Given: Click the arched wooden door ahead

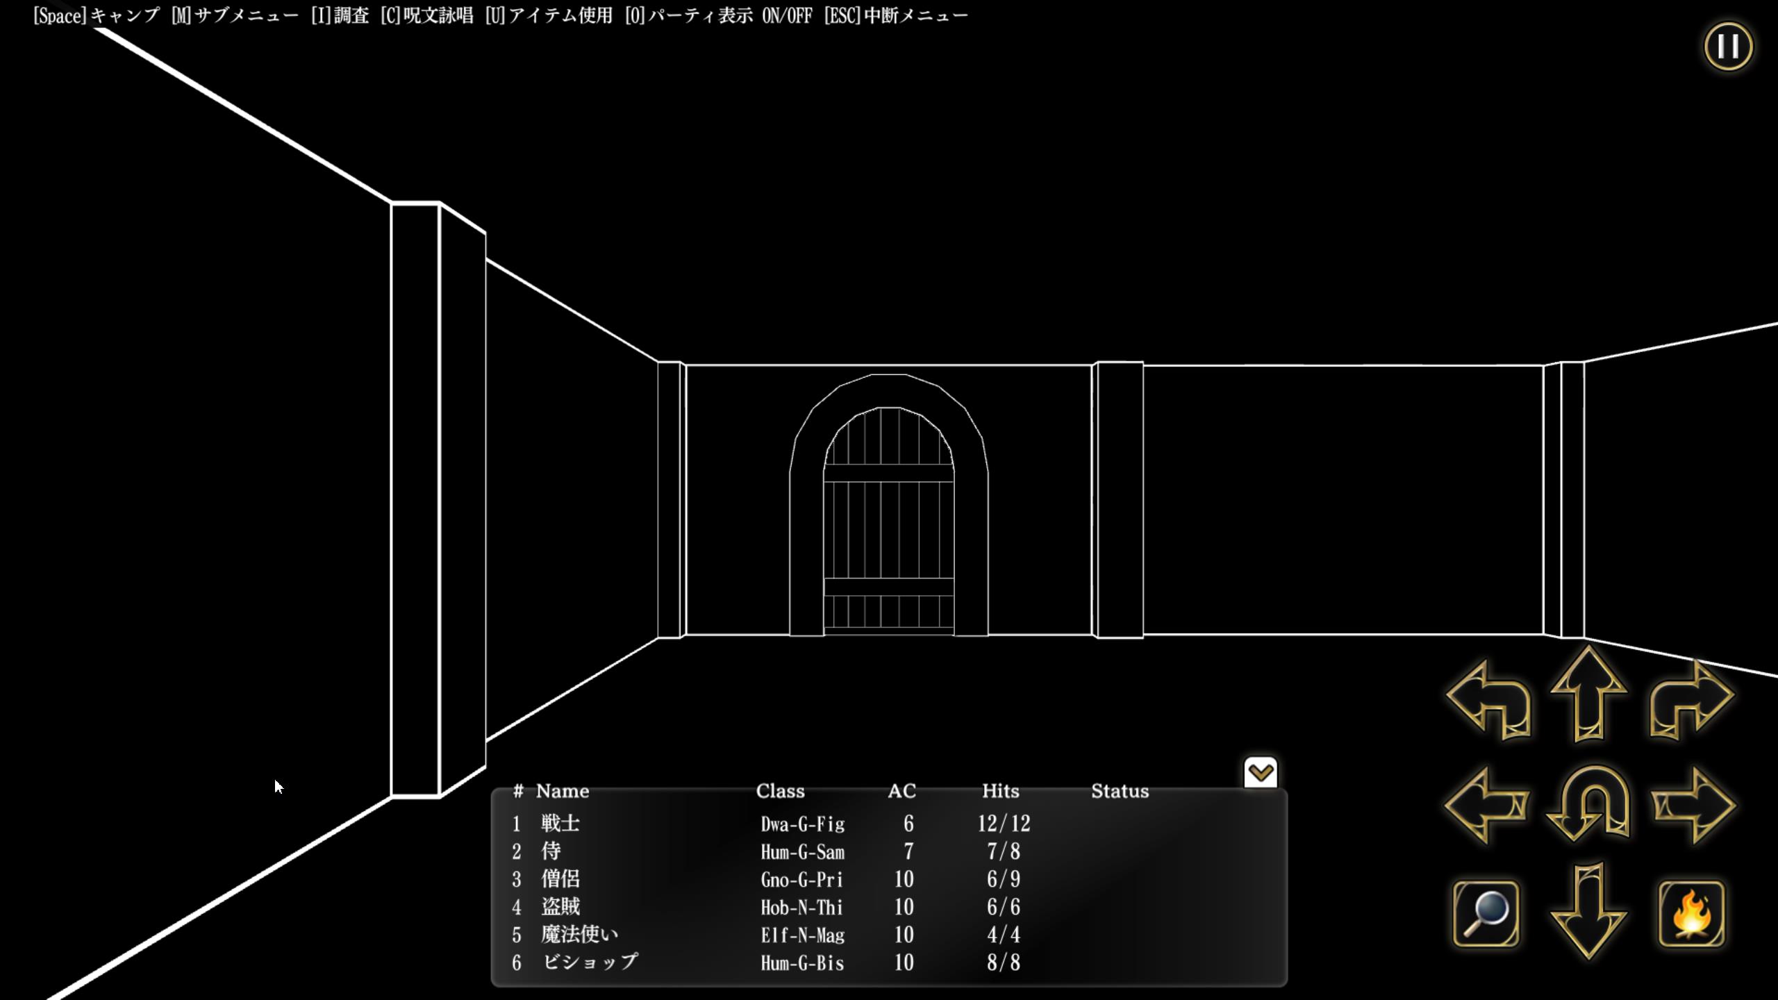Looking at the screenshot, I should pos(888,521).
